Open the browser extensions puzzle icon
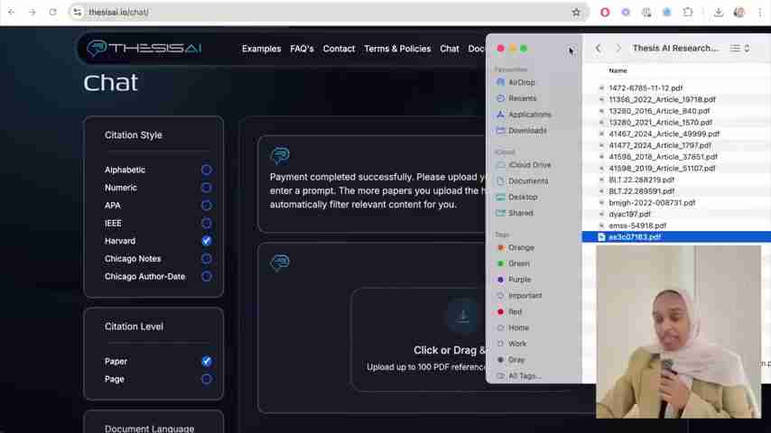 pyautogui.click(x=687, y=13)
